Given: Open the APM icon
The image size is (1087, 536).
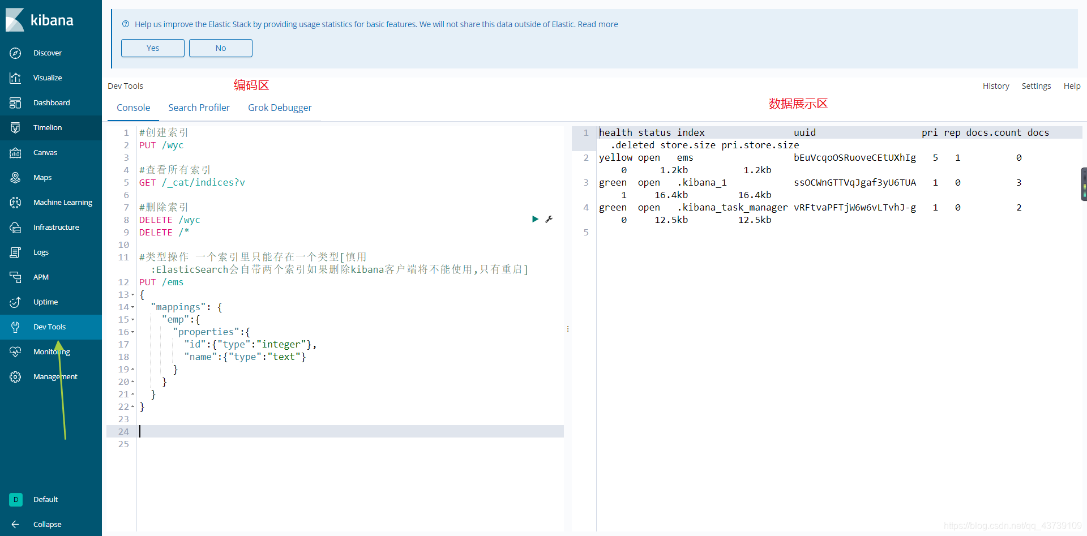Looking at the screenshot, I should (15, 277).
